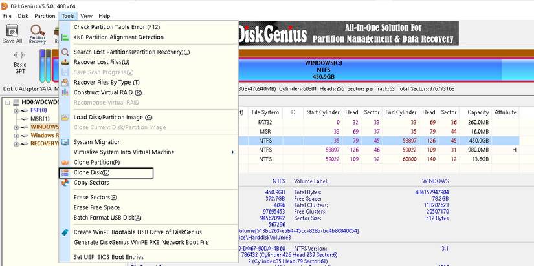Select the ESP(0) tree item
The image size is (534, 266).
click(x=38, y=110)
